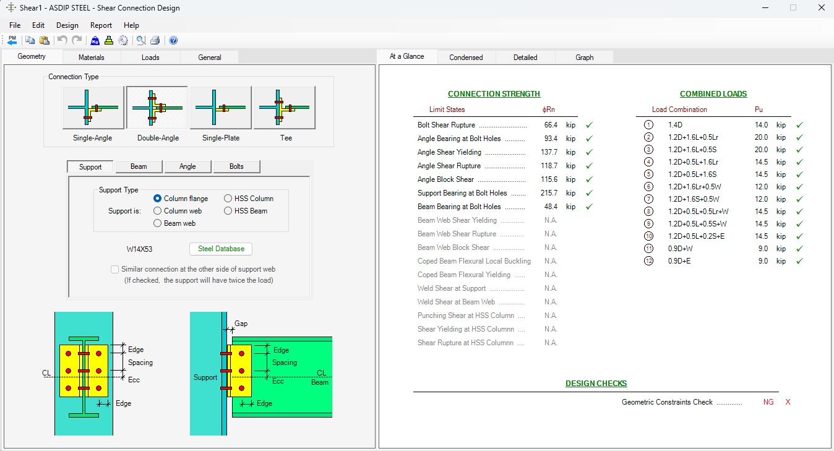Open the Detailed results tab
Image resolution: width=834 pixels, height=451 pixels.
coord(525,57)
